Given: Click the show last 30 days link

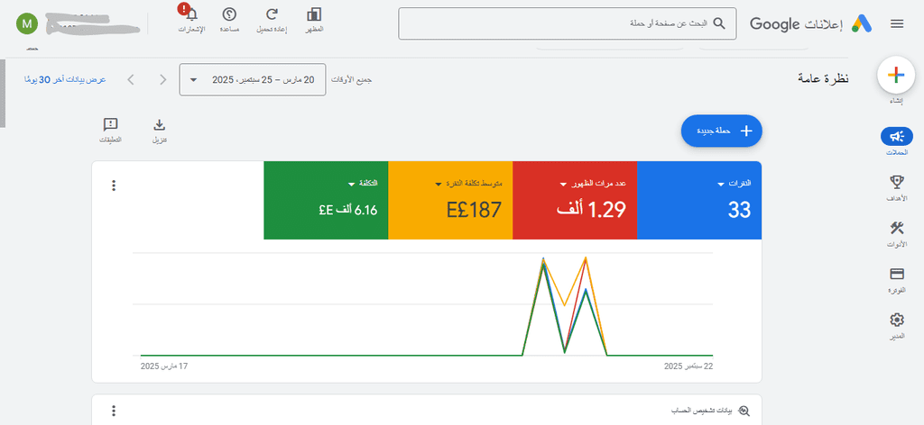Looking at the screenshot, I should click(x=65, y=79).
